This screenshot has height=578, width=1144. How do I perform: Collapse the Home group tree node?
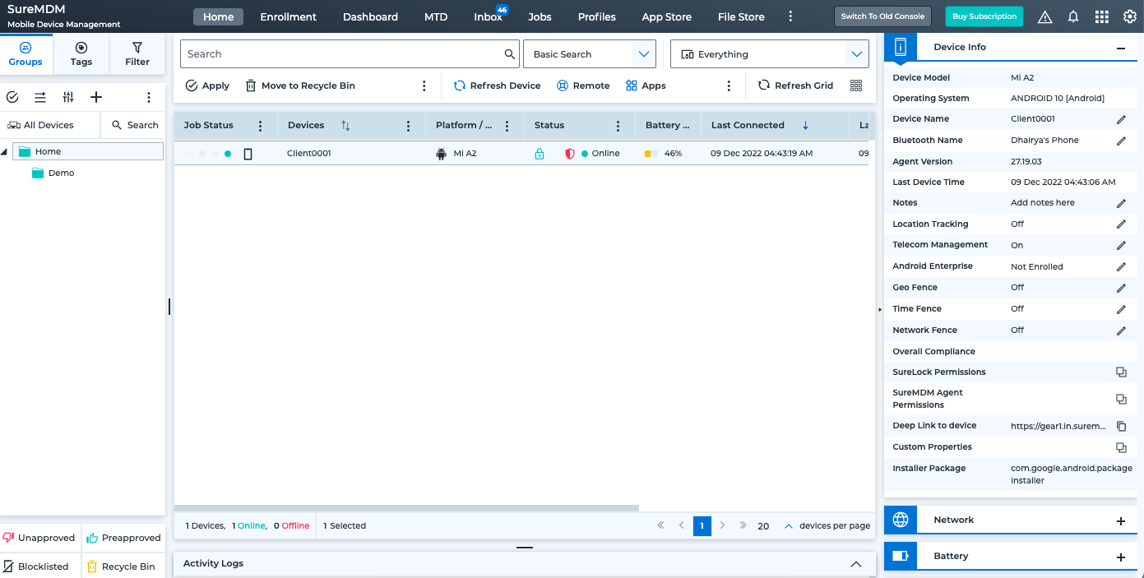coord(5,151)
